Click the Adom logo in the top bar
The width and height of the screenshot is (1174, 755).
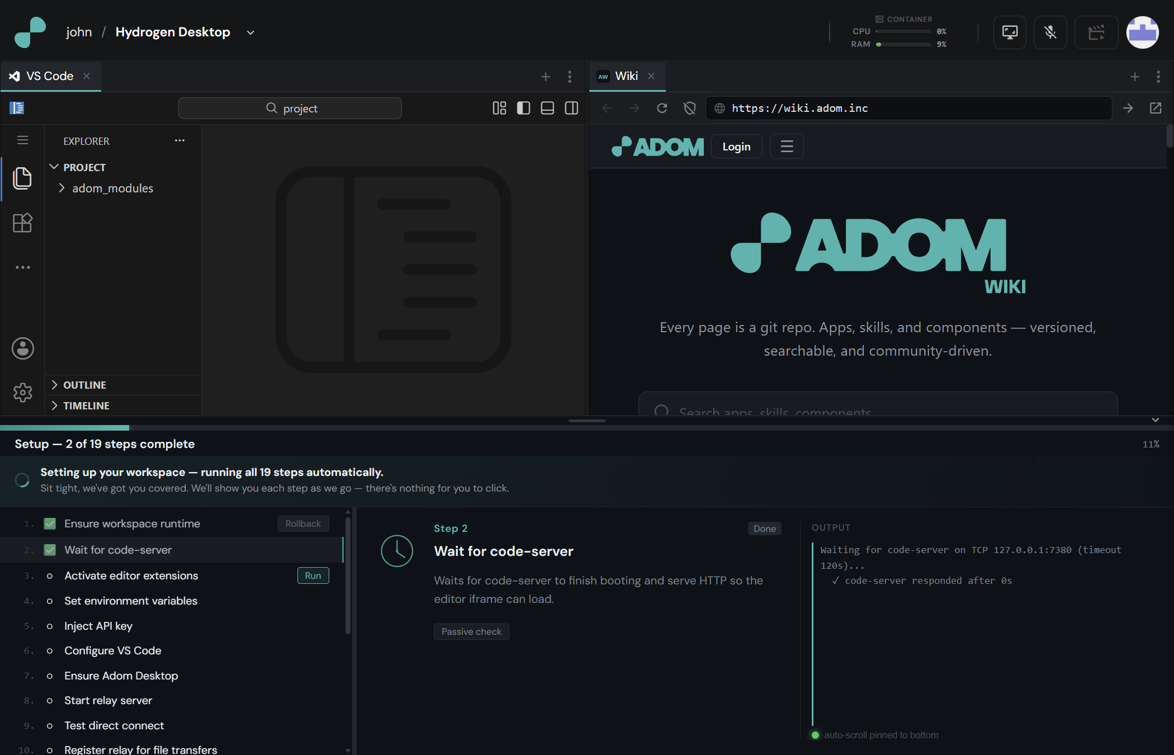click(30, 32)
